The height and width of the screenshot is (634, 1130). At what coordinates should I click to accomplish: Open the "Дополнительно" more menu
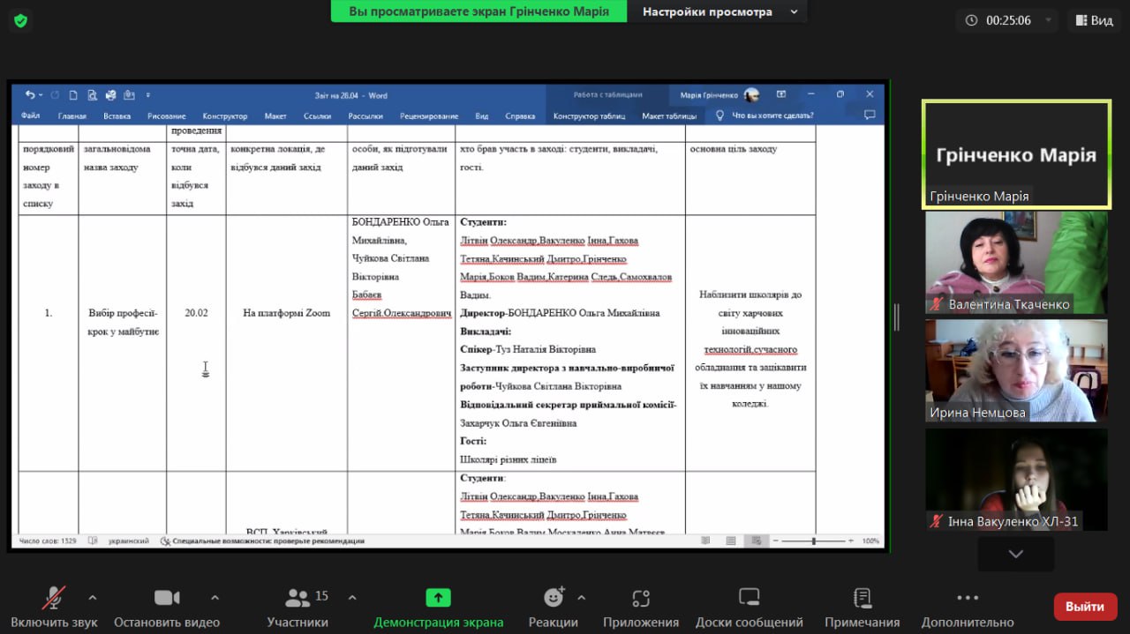pos(968,607)
